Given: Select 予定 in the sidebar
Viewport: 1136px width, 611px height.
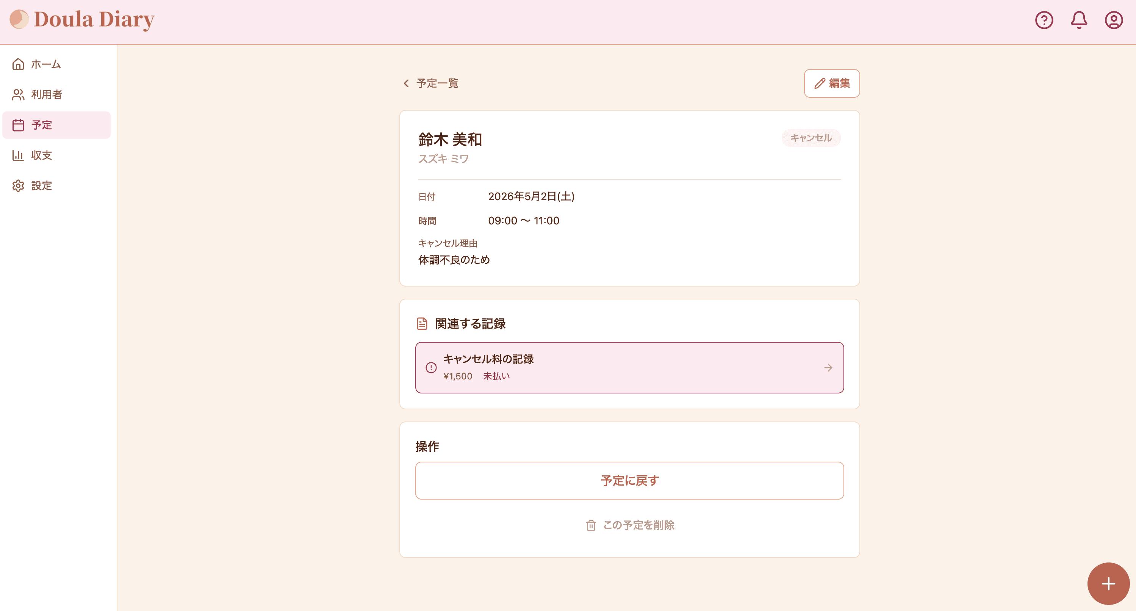Looking at the screenshot, I should [x=56, y=125].
